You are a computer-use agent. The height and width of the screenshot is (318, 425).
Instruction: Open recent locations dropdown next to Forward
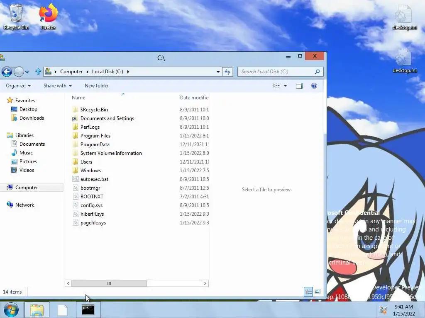click(27, 72)
